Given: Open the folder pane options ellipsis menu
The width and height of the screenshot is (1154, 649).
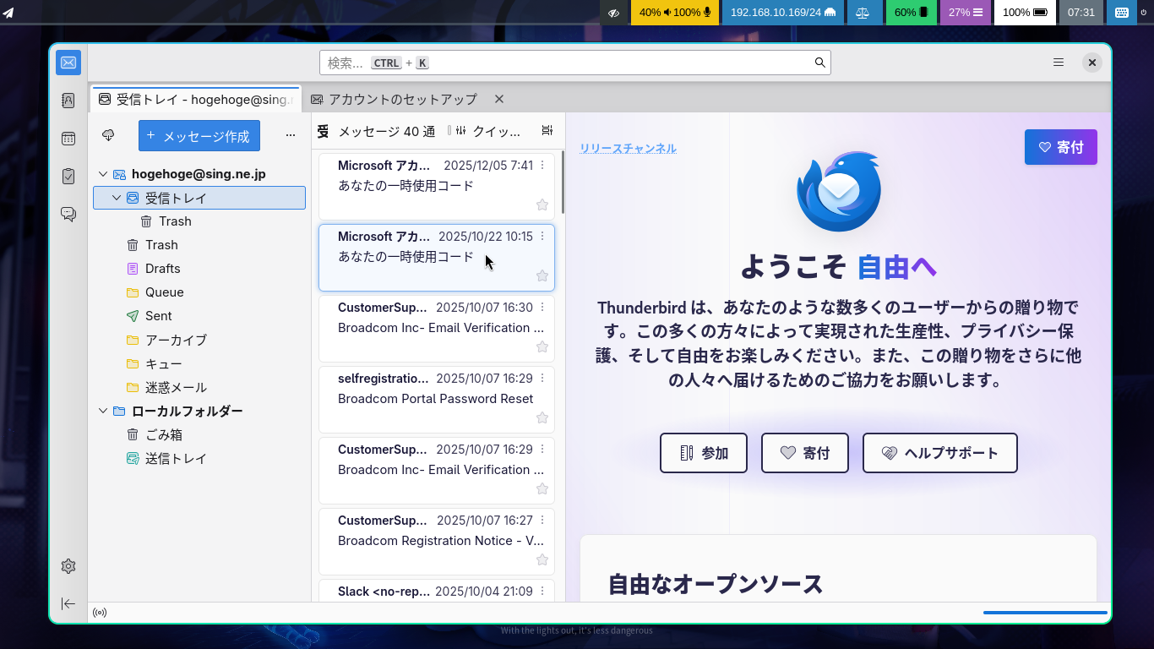Looking at the screenshot, I should (x=291, y=135).
